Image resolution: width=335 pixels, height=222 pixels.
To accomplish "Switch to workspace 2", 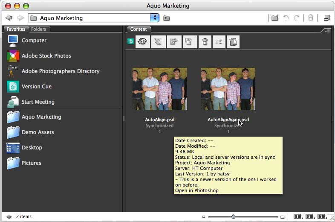I will click(310, 216).
